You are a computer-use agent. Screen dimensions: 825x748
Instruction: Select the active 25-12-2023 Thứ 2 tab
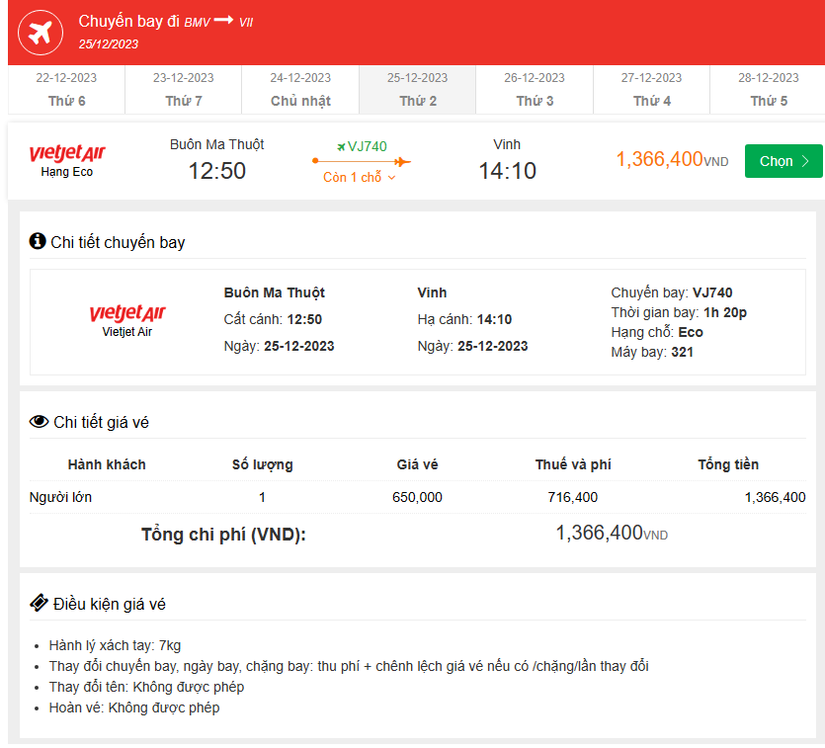point(417,90)
